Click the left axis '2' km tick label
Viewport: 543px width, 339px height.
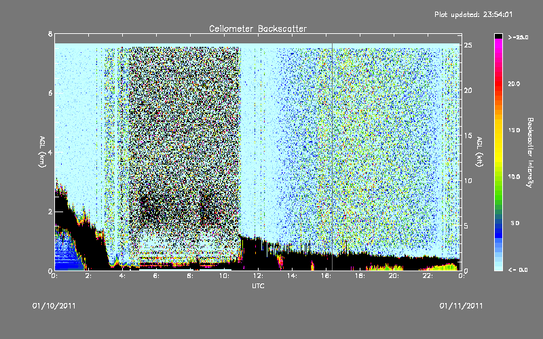(50, 212)
